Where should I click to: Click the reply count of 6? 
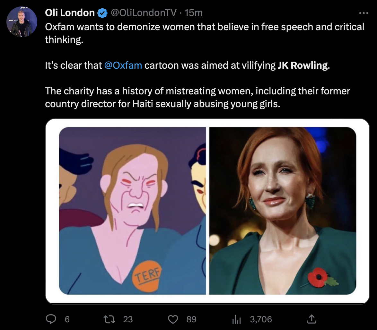[67, 319]
